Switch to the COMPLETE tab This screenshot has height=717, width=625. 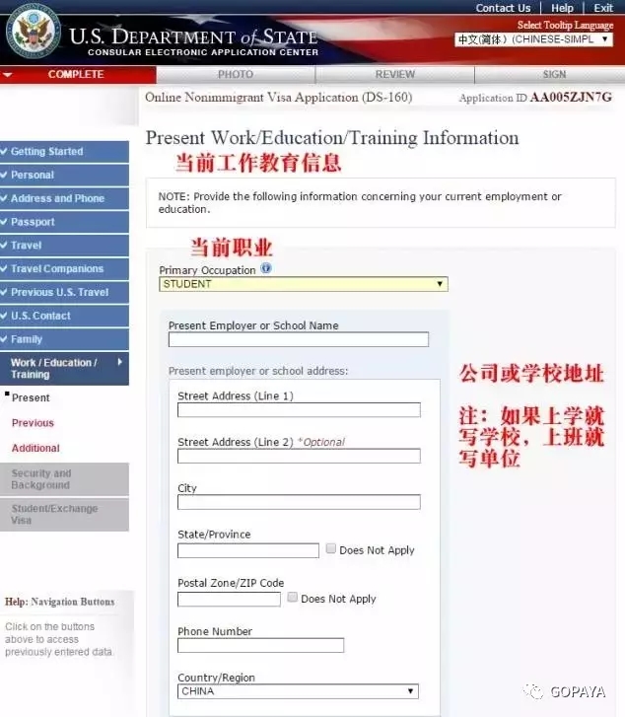pos(78,75)
